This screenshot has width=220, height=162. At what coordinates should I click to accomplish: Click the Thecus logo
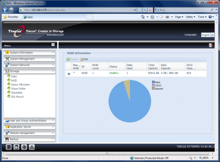pyautogui.click(x=17, y=32)
